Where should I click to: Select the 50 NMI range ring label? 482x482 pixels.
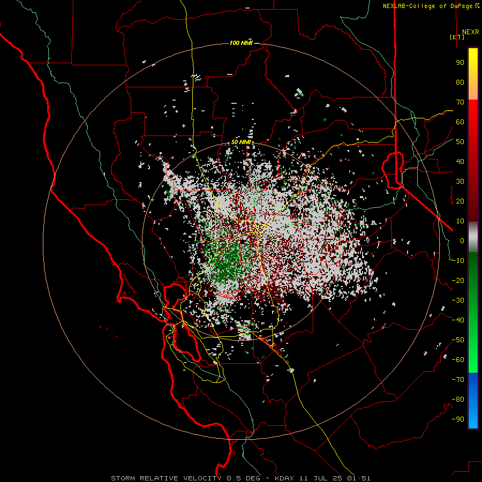point(242,142)
